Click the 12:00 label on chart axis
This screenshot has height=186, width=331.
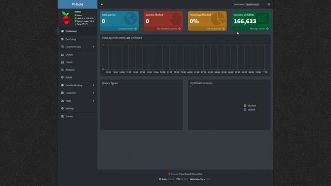108,72
